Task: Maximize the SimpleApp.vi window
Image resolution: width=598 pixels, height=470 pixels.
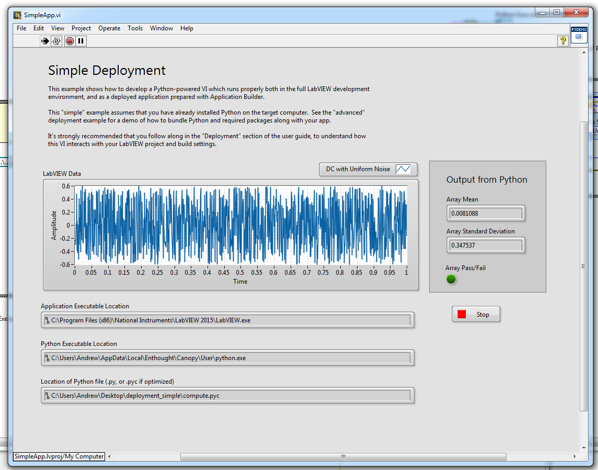Action: click(557, 13)
